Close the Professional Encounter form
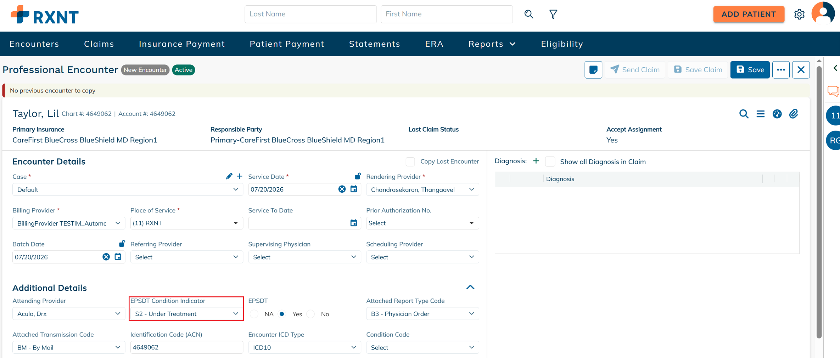Image resolution: width=840 pixels, height=358 pixels. point(801,70)
